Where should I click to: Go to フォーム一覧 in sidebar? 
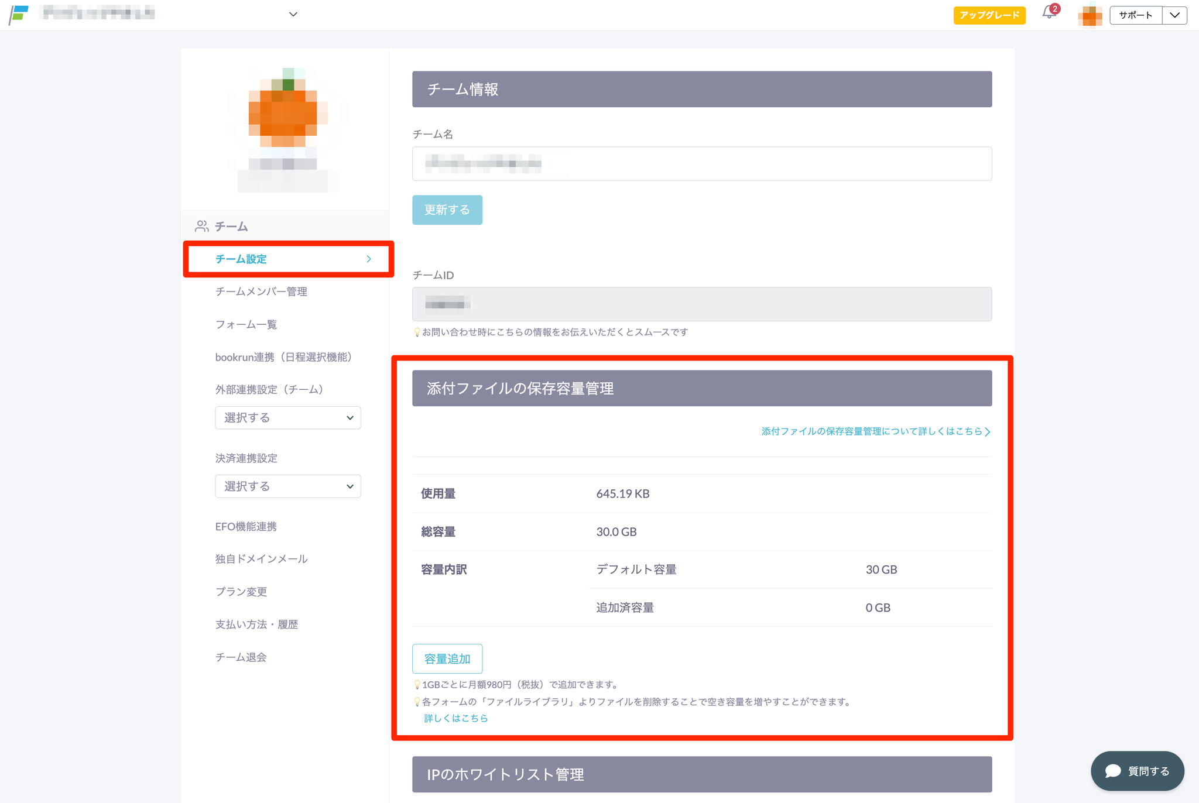point(246,324)
